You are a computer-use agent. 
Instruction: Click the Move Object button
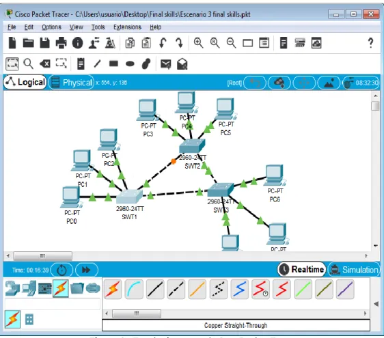pyautogui.click(x=304, y=83)
